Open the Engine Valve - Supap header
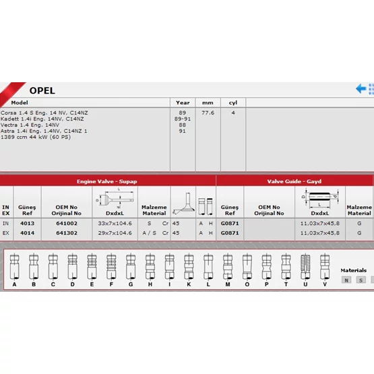The height and width of the screenshot is (374, 374). (x=107, y=181)
